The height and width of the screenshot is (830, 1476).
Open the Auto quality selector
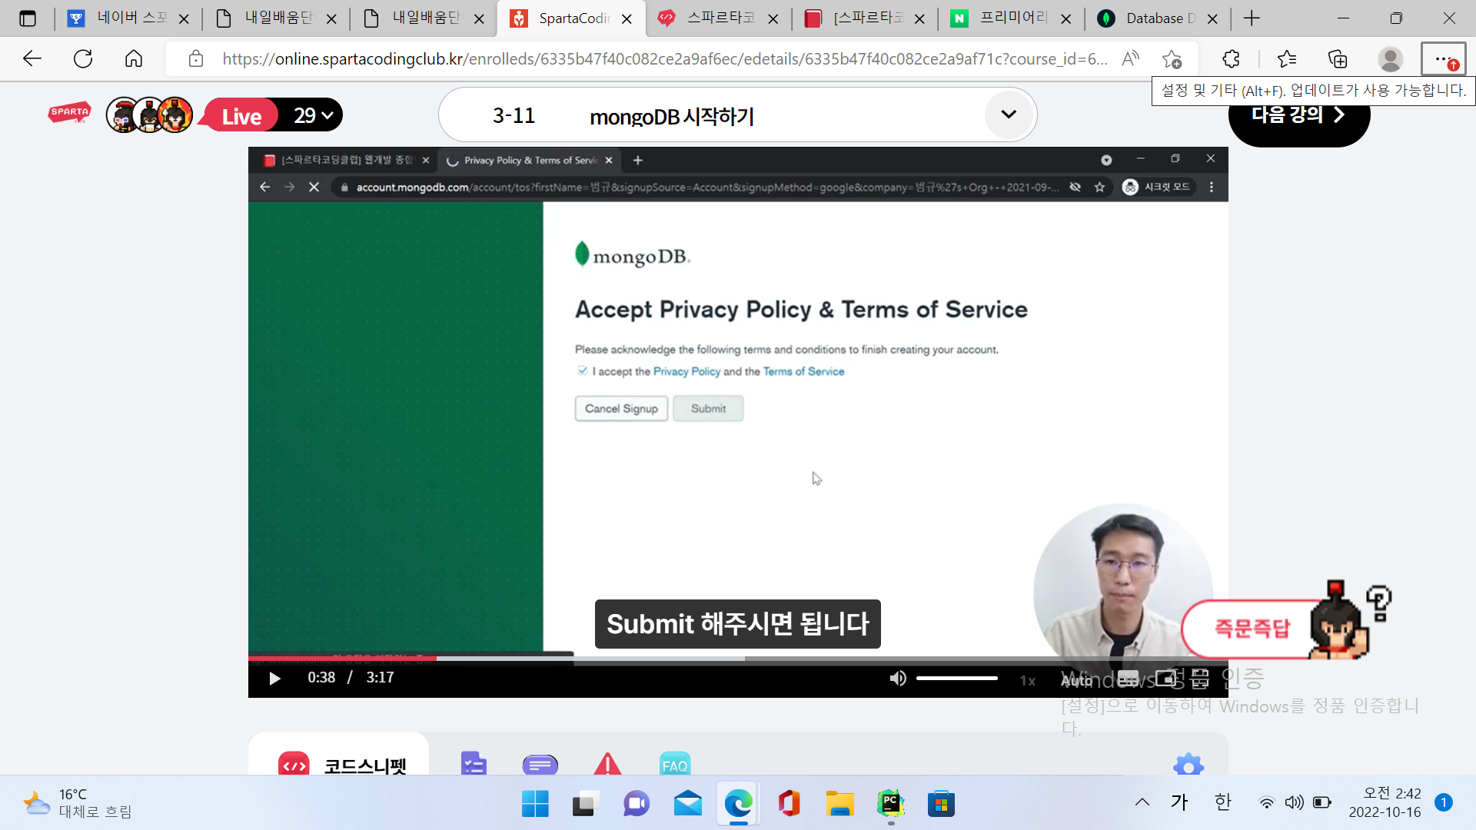click(1076, 680)
